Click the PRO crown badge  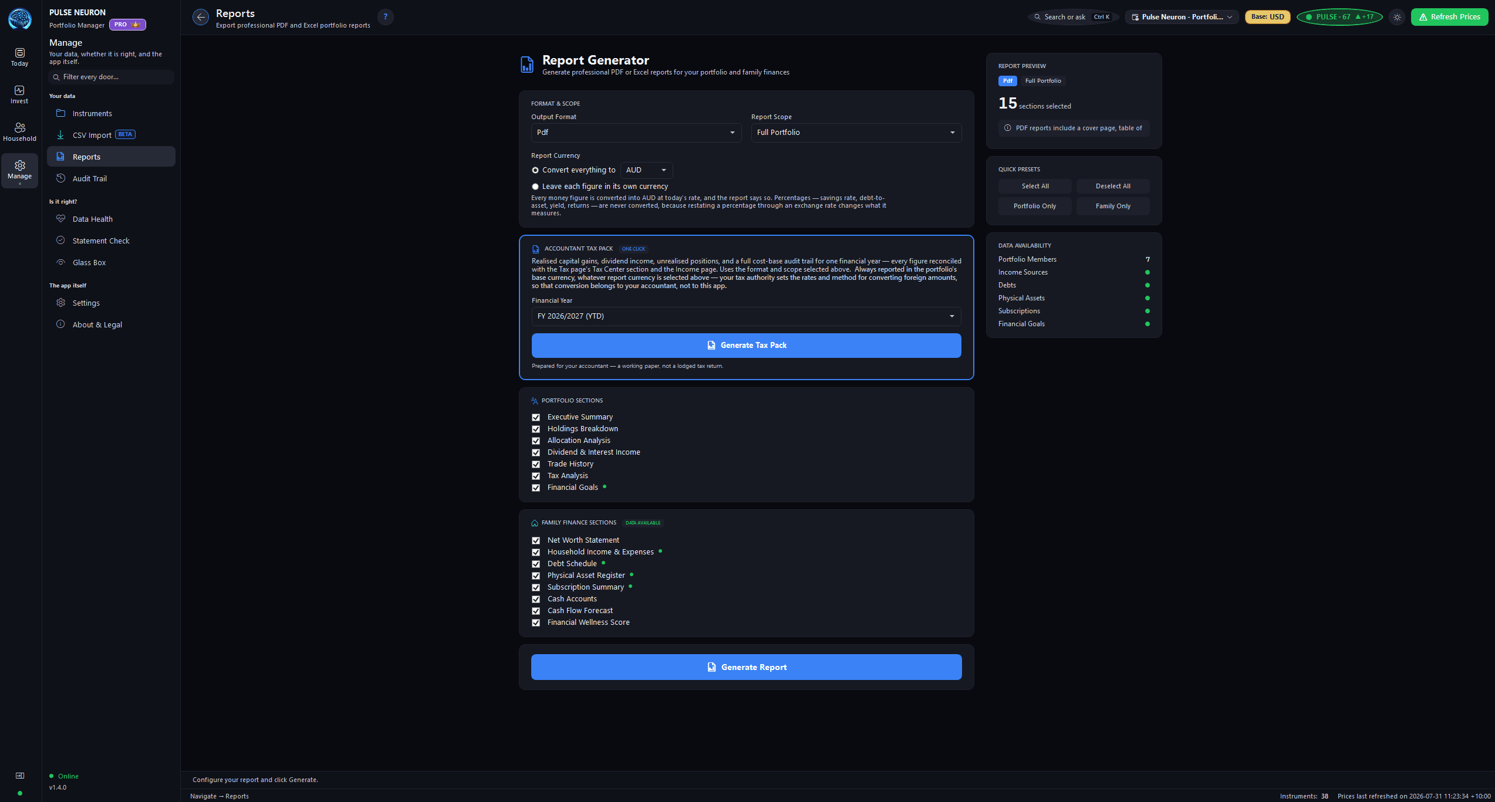coord(127,25)
